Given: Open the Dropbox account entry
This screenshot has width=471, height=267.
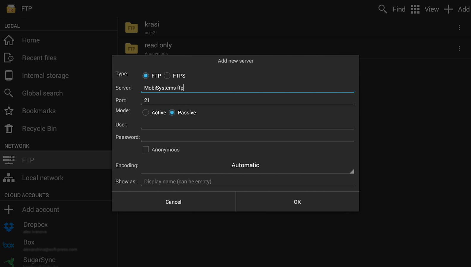Looking at the screenshot, I should click(x=59, y=227).
